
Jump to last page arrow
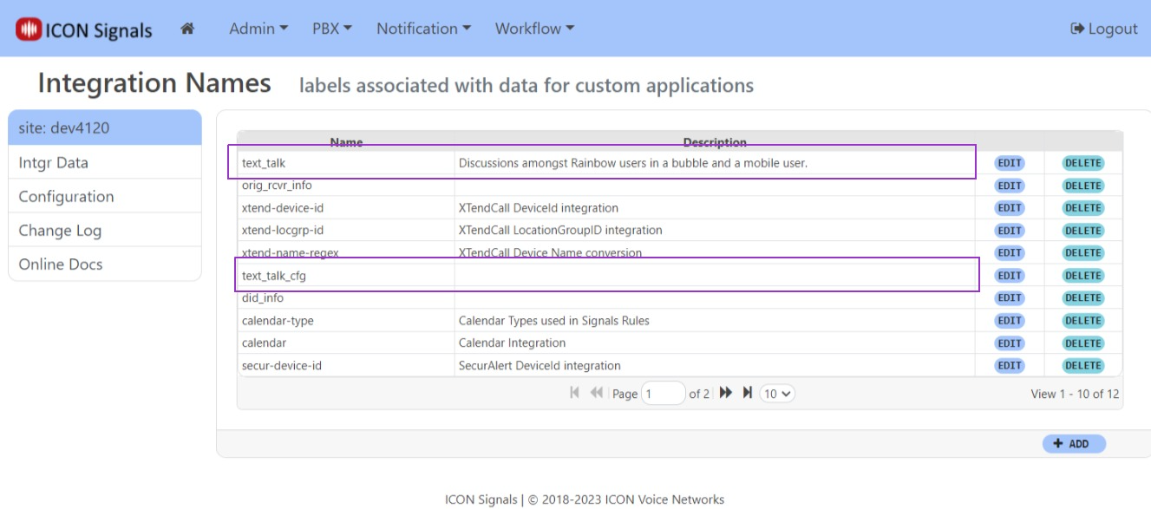[x=747, y=394]
